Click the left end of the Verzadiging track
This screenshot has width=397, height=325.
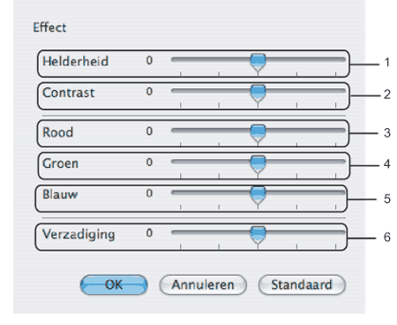(174, 232)
